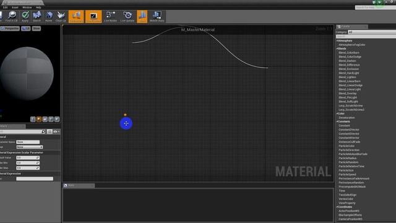Click the material preview sphere

coord(27,73)
